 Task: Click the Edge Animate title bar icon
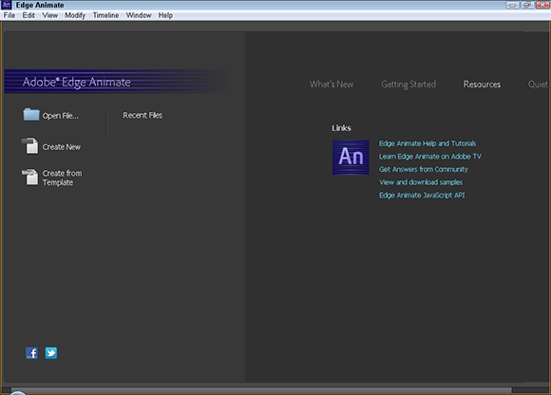click(x=7, y=5)
